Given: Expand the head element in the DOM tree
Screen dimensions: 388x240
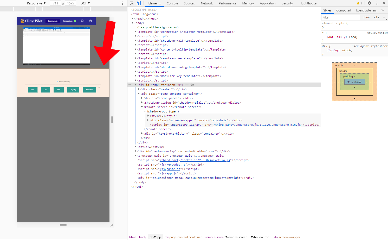Looking at the screenshot, I should pyautogui.click(x=132, y=18).
